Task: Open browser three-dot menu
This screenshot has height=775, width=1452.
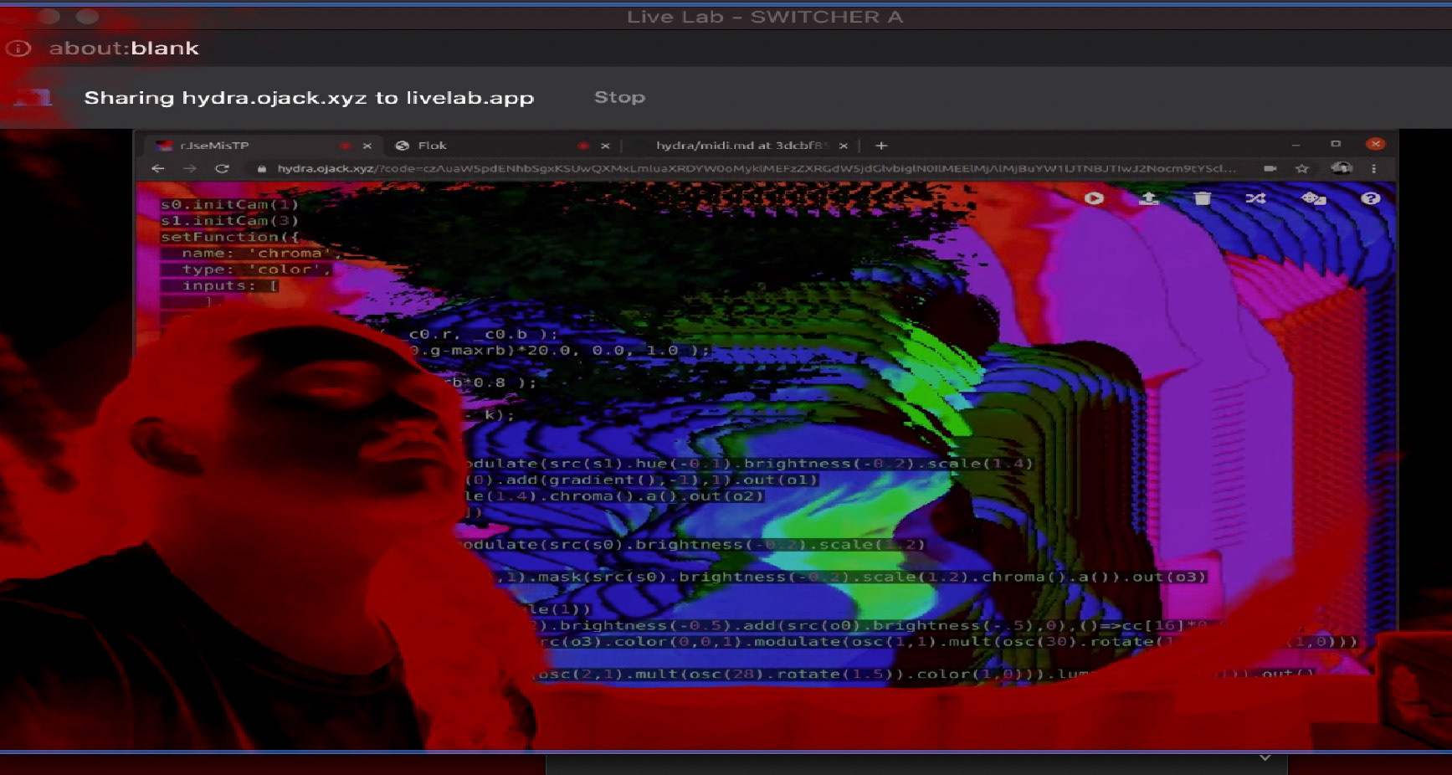Action: (x=1373, y=168)
